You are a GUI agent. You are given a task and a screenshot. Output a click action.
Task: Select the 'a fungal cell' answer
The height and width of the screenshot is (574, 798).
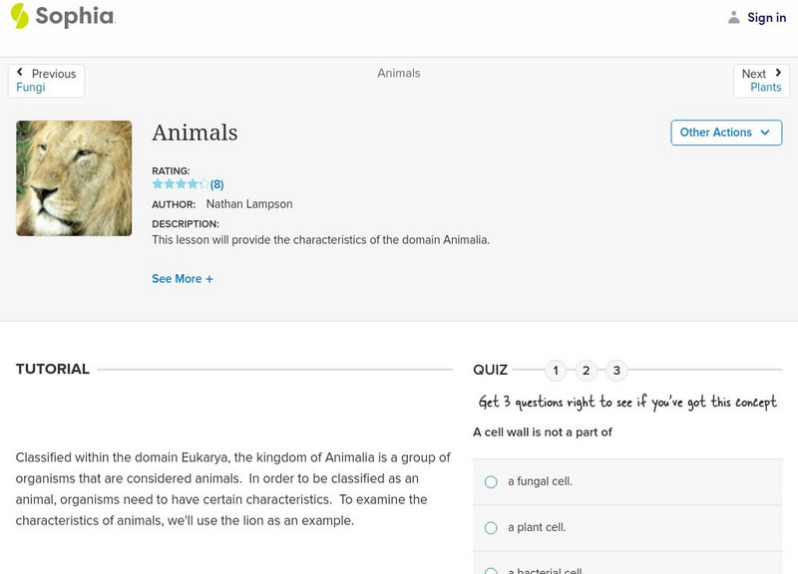491,482
